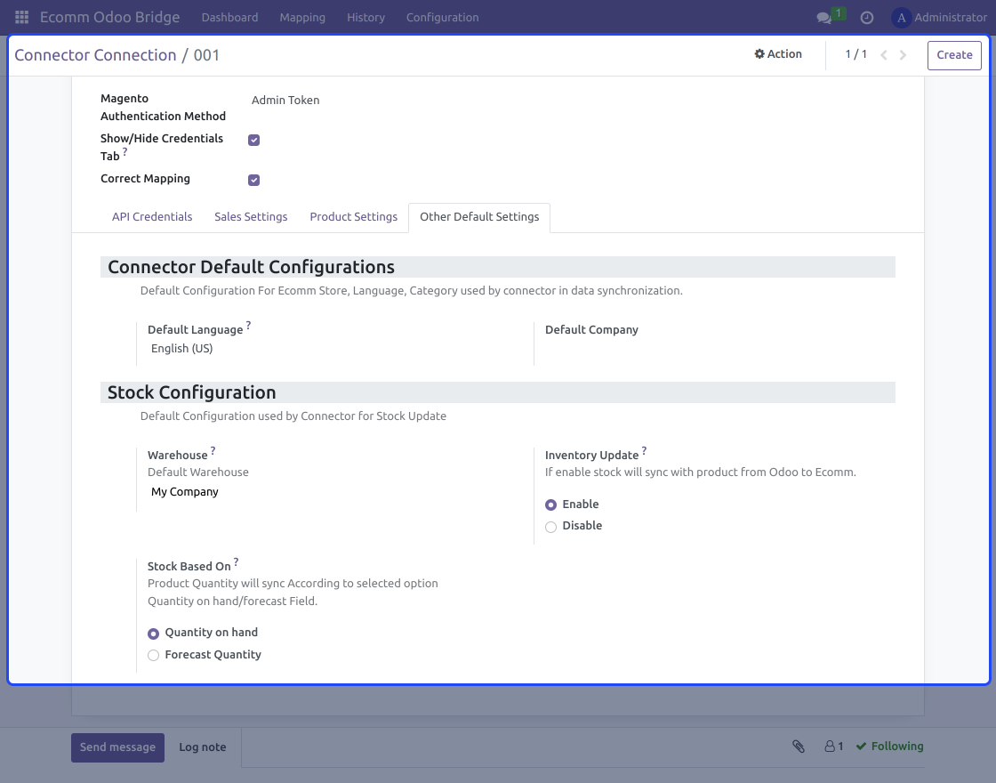The image size is (996, 783).
Task: Show help for Warehouse field
Action: click(213, 450)
